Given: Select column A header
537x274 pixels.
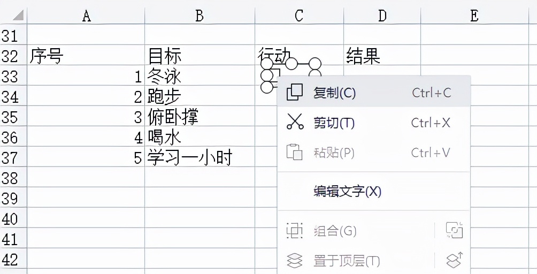Looking at the screenshot, I should click(86, 16).
